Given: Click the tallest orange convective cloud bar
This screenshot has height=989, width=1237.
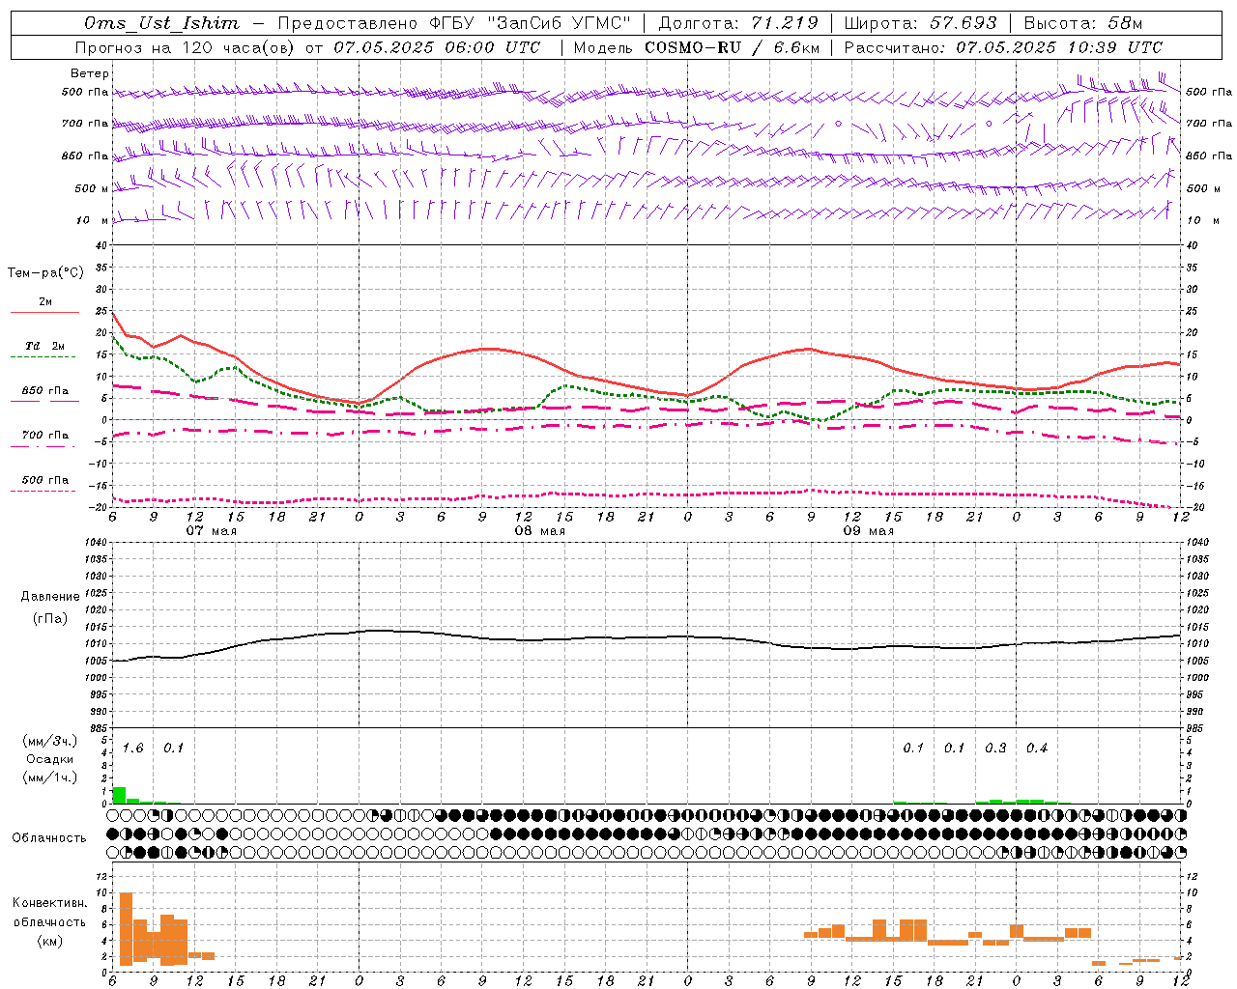Looking at the screenshot, I should (x=126, y=928).
